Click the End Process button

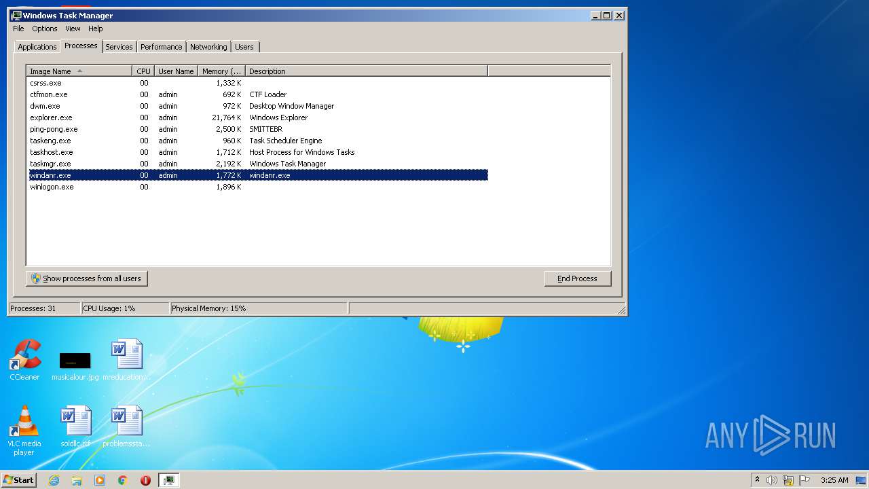coord(578,278)
